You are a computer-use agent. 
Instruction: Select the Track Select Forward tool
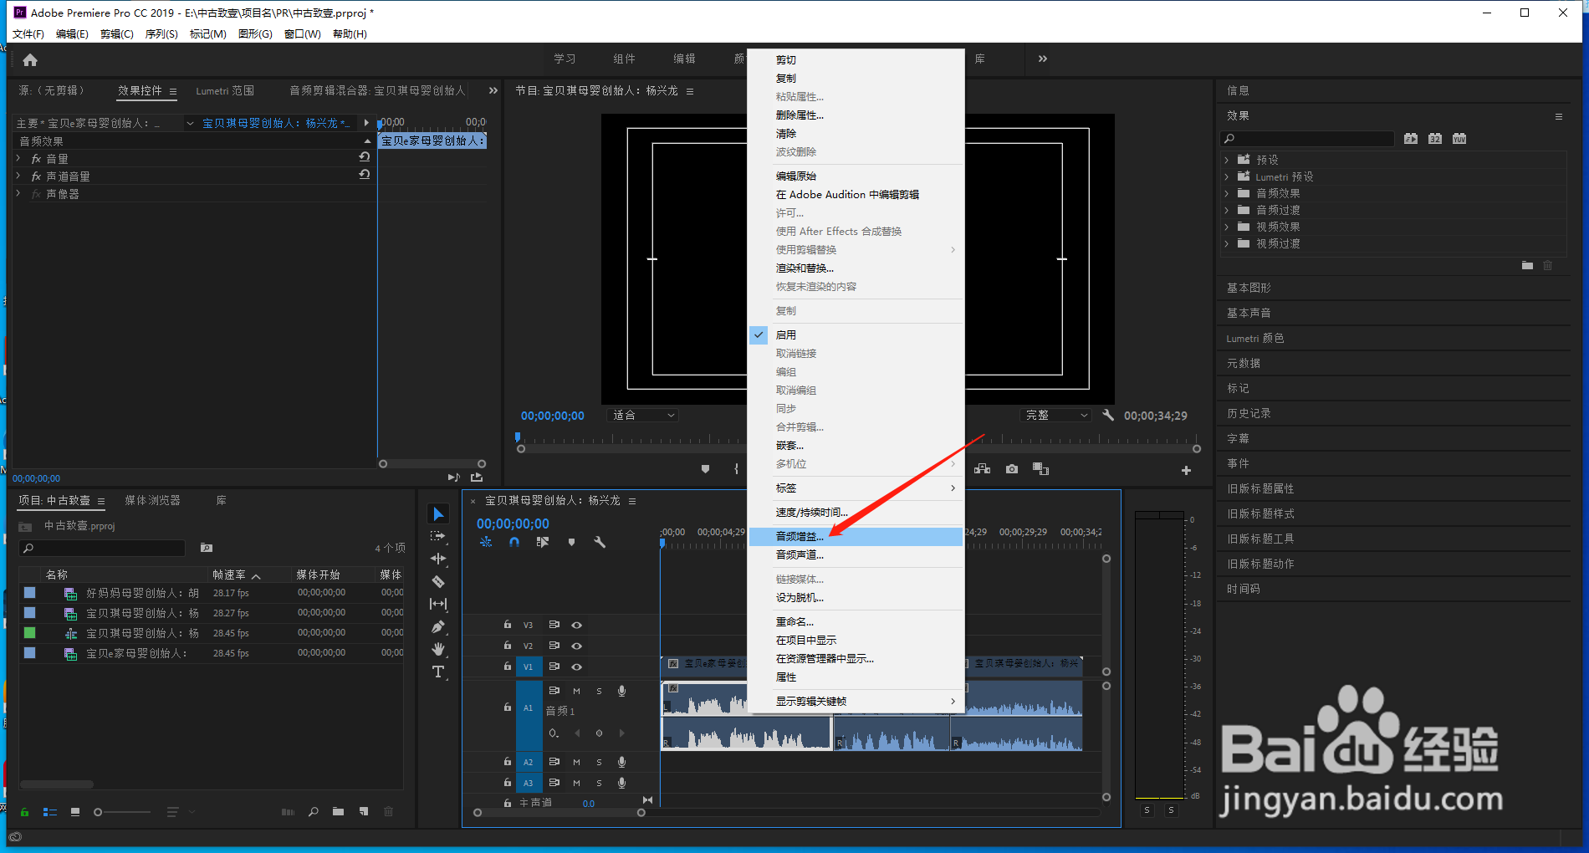coord(438,536)
